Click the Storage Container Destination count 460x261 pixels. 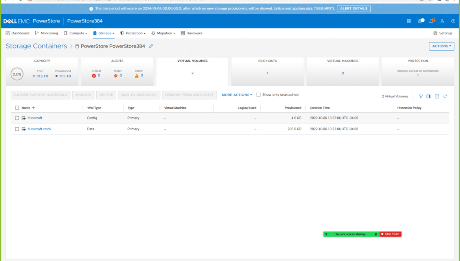click(x=418, y=76)
